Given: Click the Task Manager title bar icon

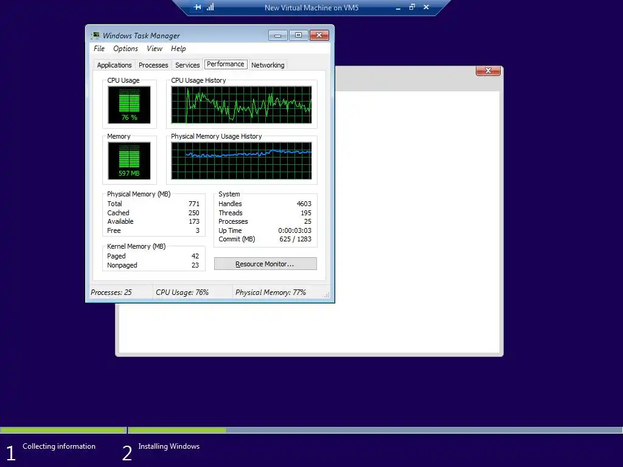Looking at the screenshot, I should pos(96,35).
